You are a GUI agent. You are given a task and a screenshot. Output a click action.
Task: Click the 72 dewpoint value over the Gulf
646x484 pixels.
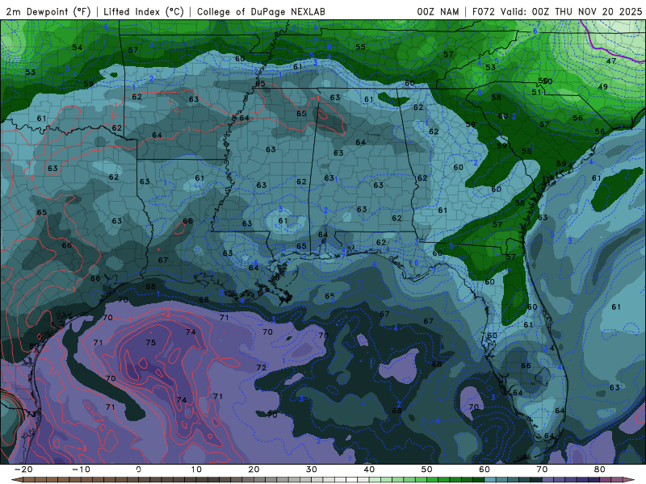[x=261, y=368]
